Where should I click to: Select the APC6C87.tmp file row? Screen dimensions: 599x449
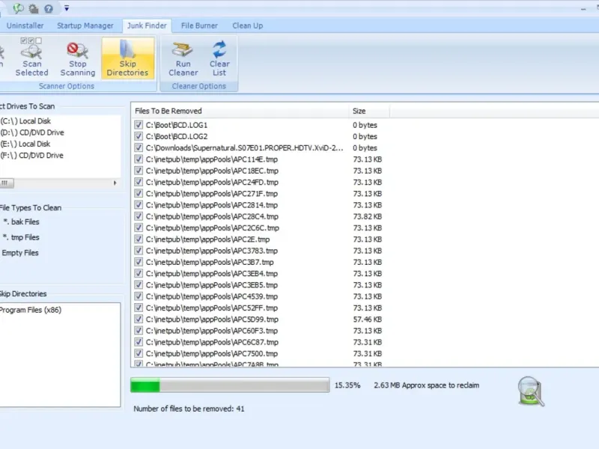(212, 343)
